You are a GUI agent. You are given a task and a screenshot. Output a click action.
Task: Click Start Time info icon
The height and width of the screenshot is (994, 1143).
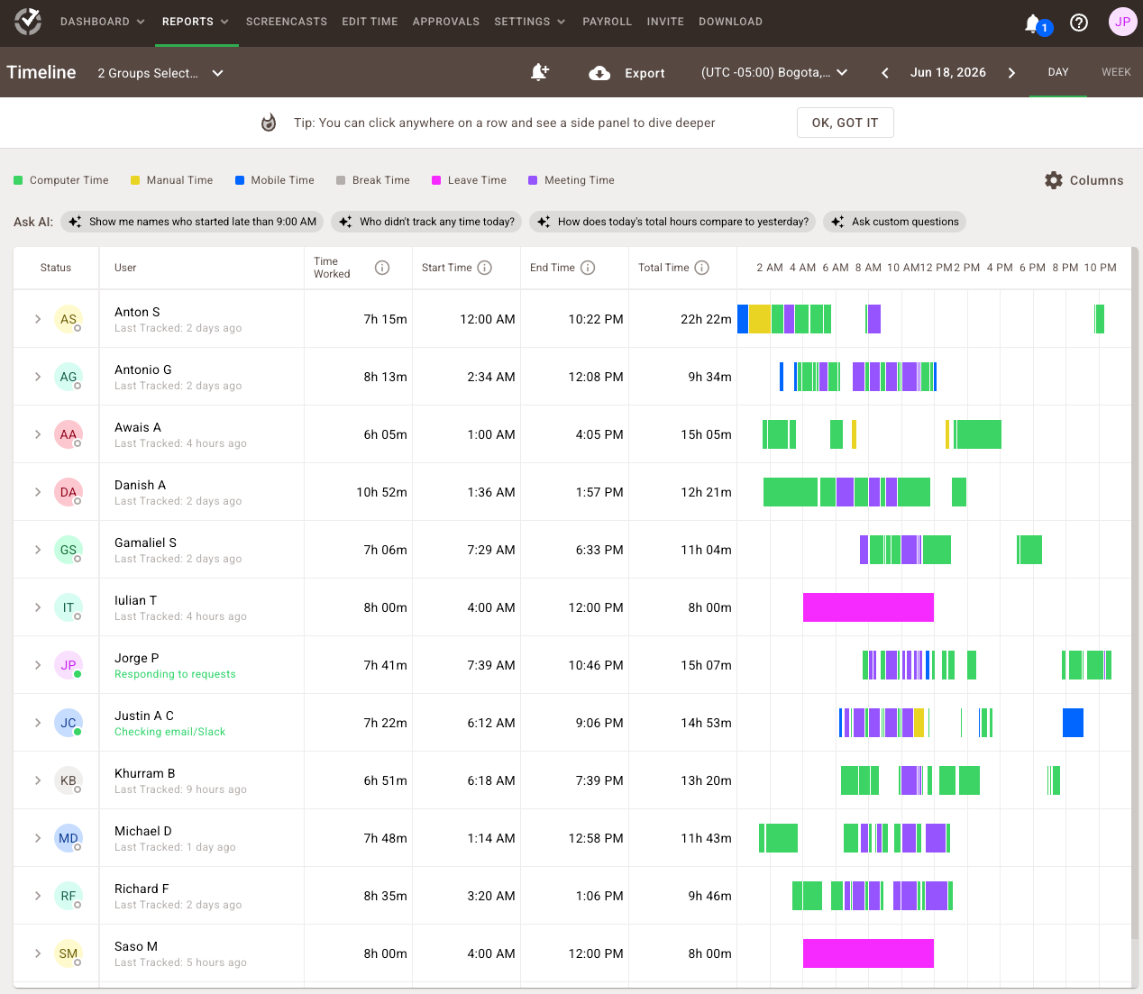tap(485, 268)
